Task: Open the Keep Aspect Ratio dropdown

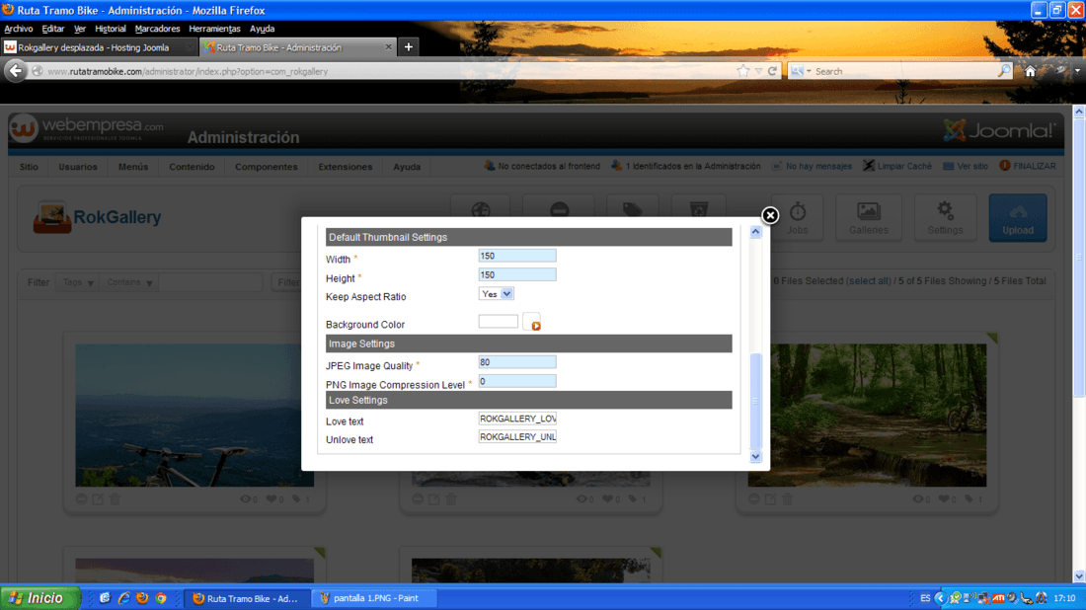Action: point(496,293)
